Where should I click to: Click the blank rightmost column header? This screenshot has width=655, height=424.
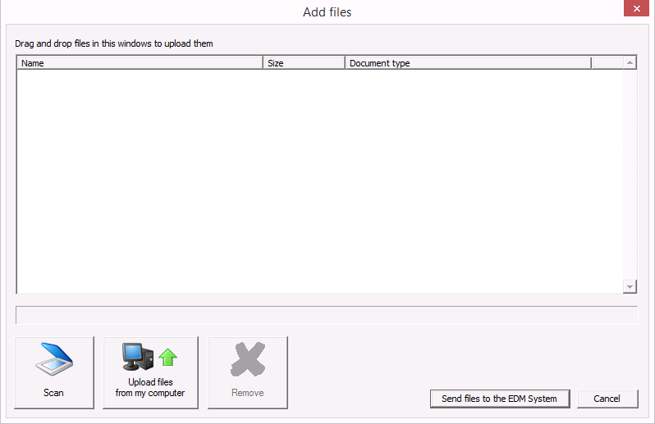click(x=607, y=63)
